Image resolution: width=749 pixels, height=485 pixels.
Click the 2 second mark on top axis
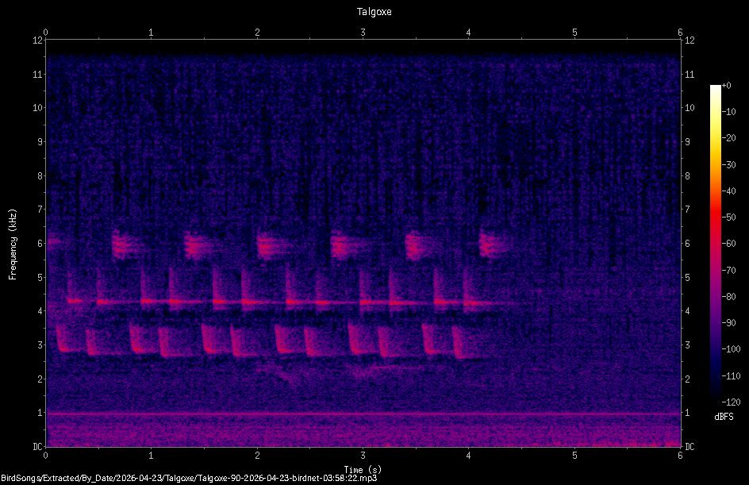click(257, 33)
